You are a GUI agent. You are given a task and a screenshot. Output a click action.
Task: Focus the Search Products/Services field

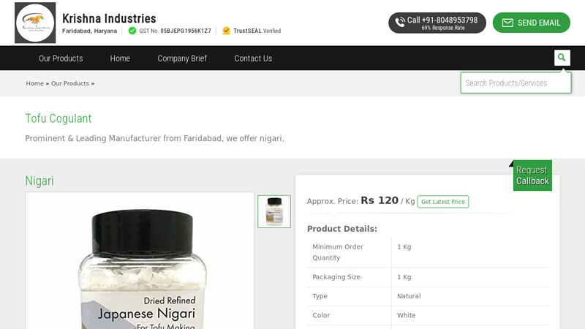516,83
